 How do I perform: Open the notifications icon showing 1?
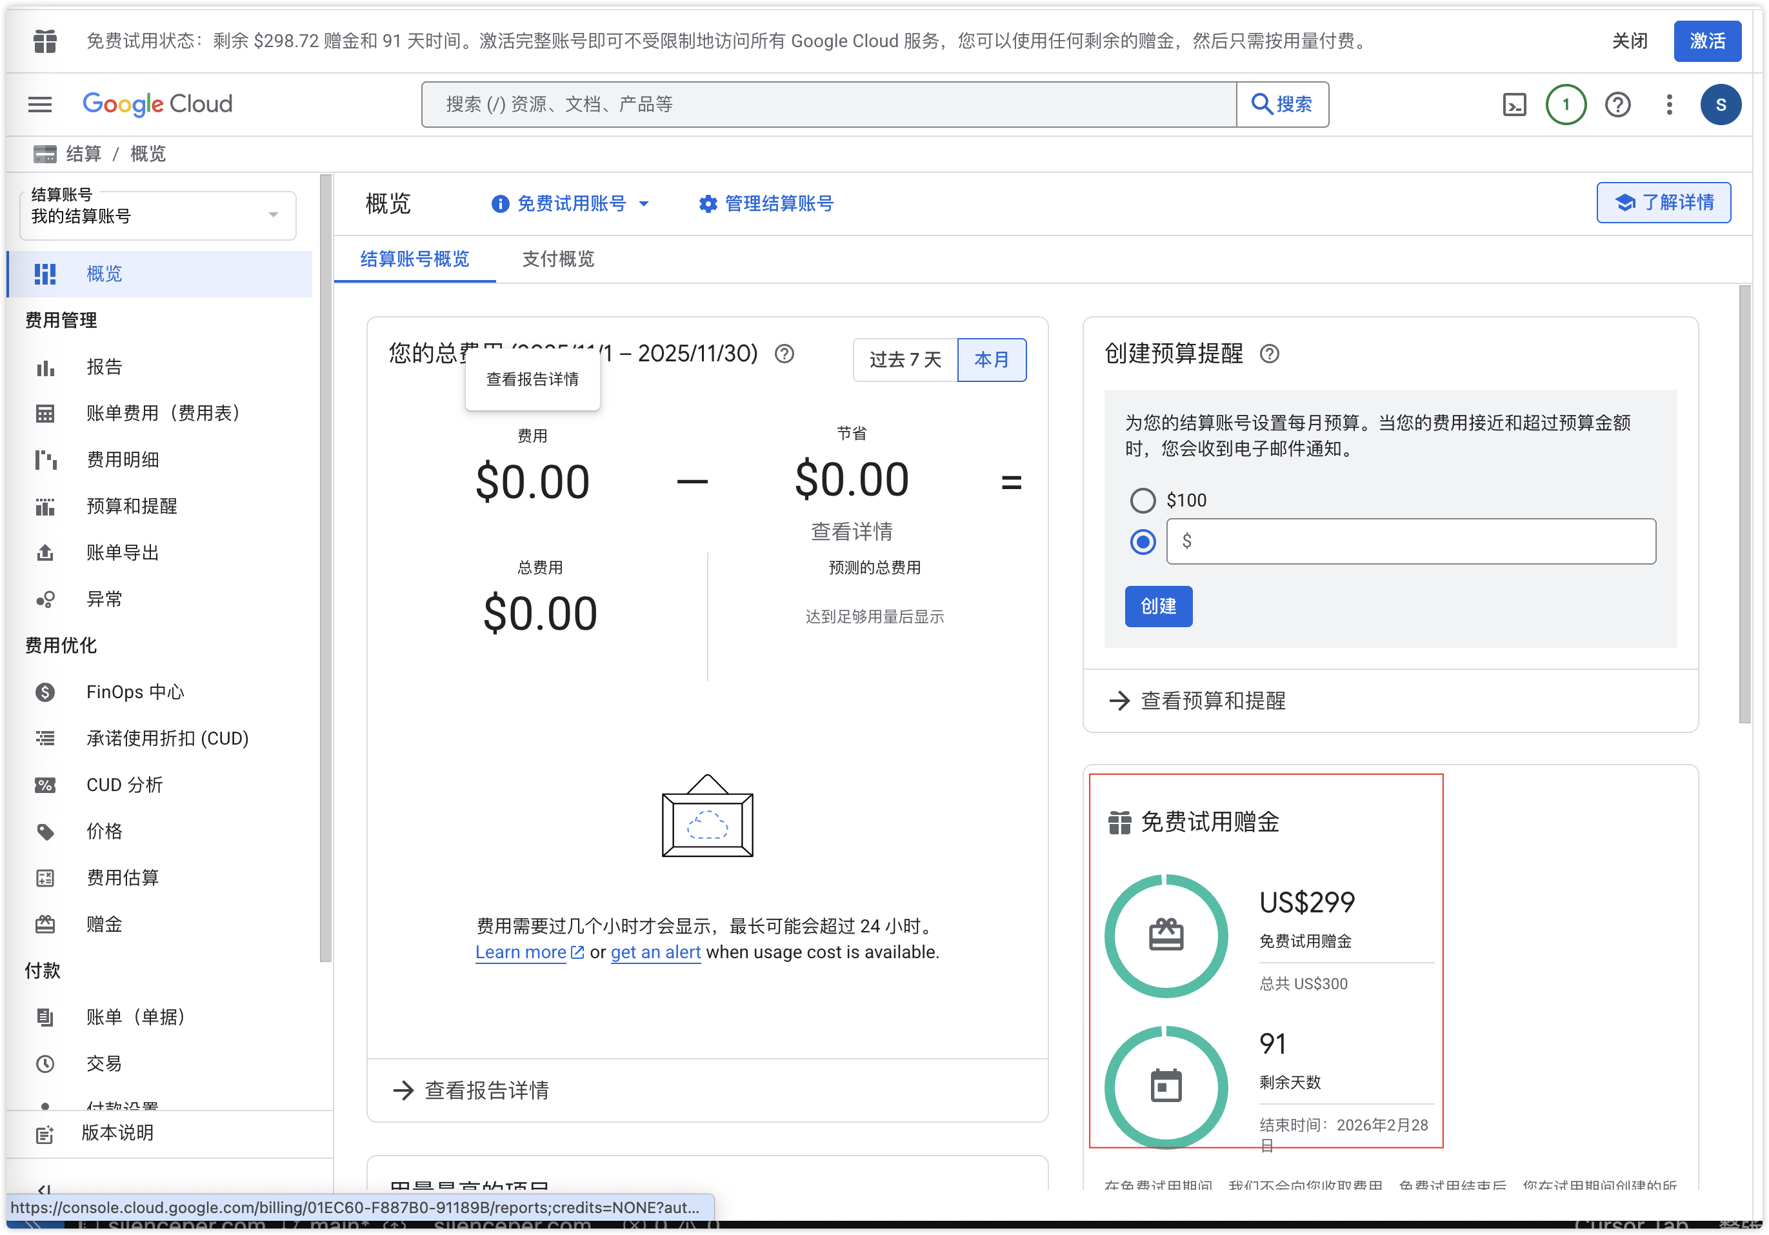point(1566,104)
